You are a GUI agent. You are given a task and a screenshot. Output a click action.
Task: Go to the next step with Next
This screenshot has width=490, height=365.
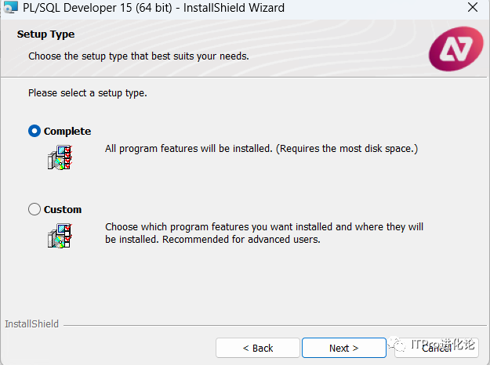pyautogui.click(x=343, y=348)
